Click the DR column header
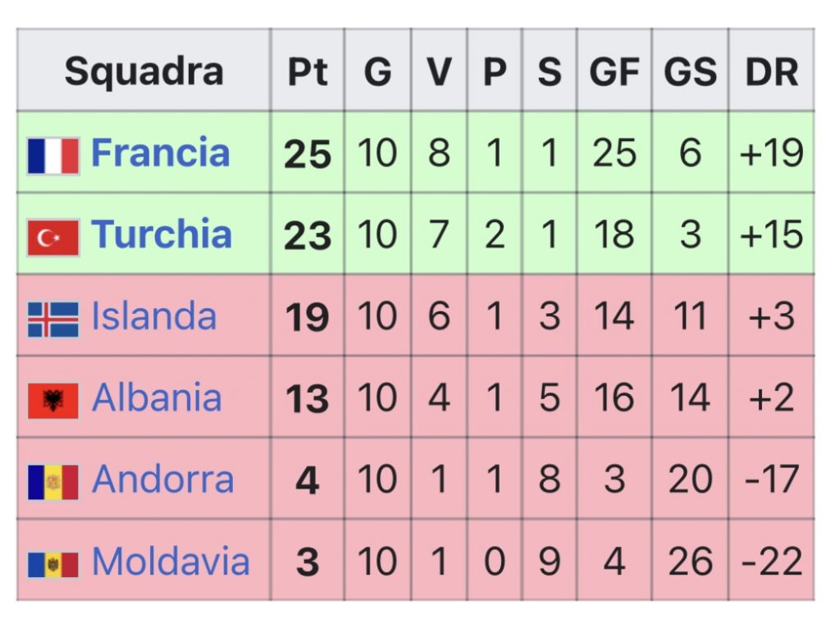840x623 pixels. point(771,70)
